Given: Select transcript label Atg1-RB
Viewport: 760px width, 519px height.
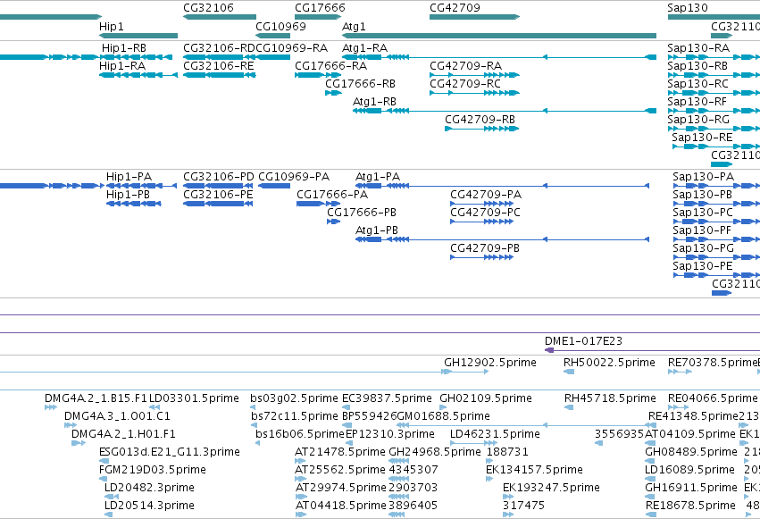Looking at the screenshot, I should [374, 102].
